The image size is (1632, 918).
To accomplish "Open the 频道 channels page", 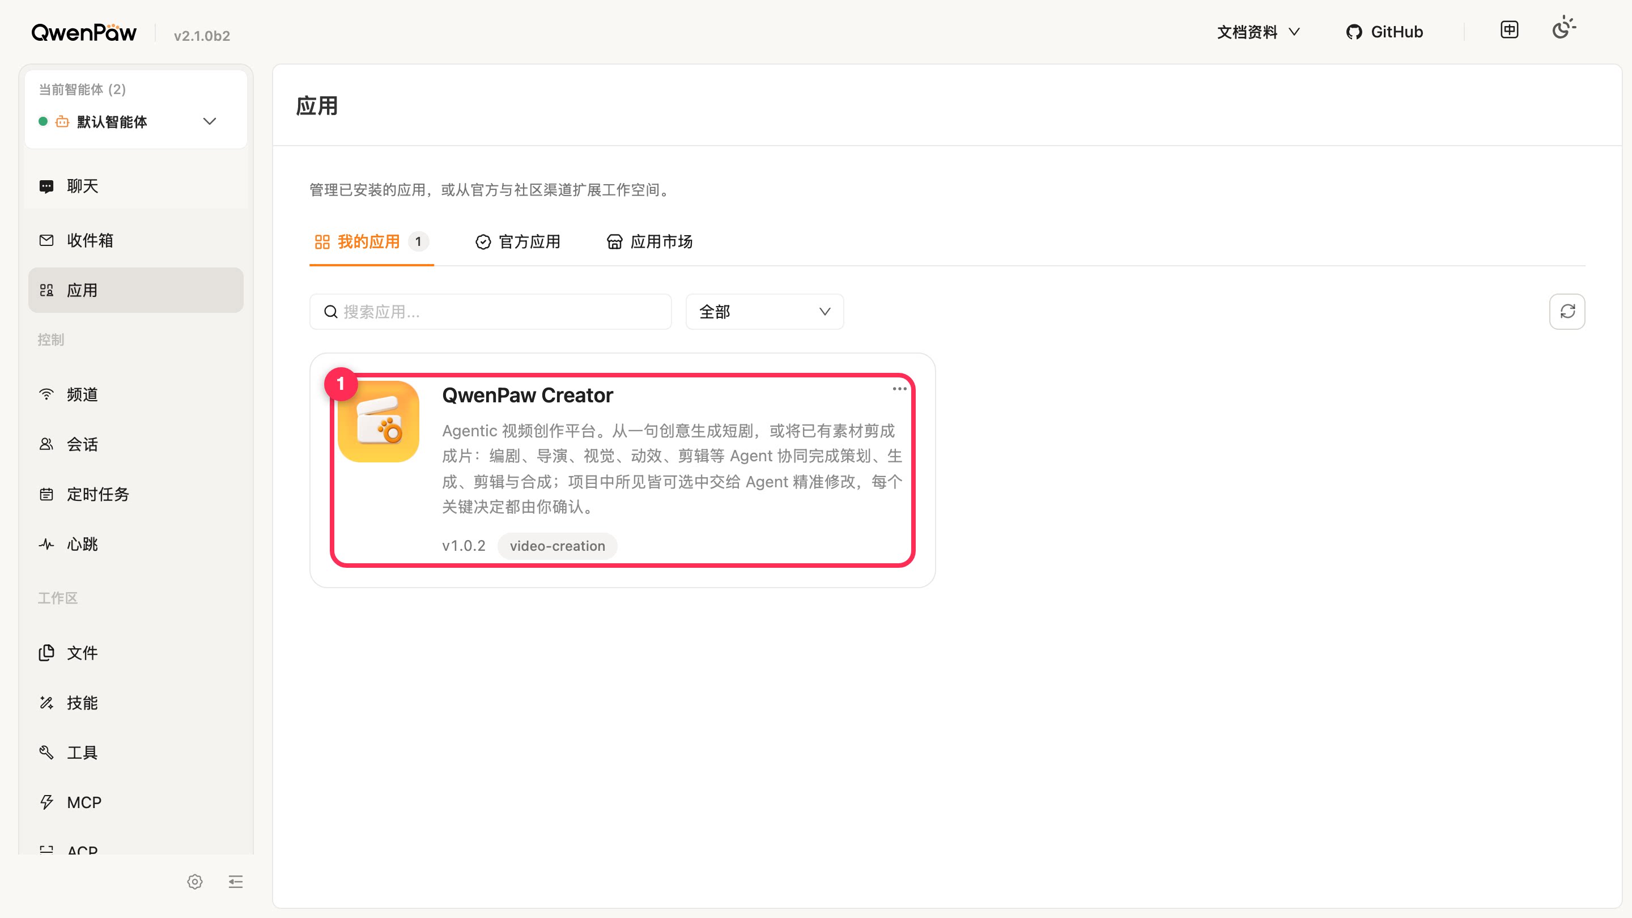I will pos(135,394).
